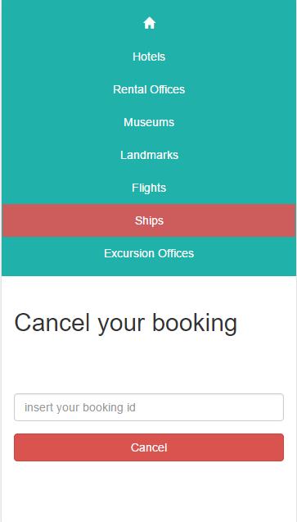Screen dimensions: 297x522
Task: Submit cancellation with the Cancel button
Action: (x=149, y=447)
